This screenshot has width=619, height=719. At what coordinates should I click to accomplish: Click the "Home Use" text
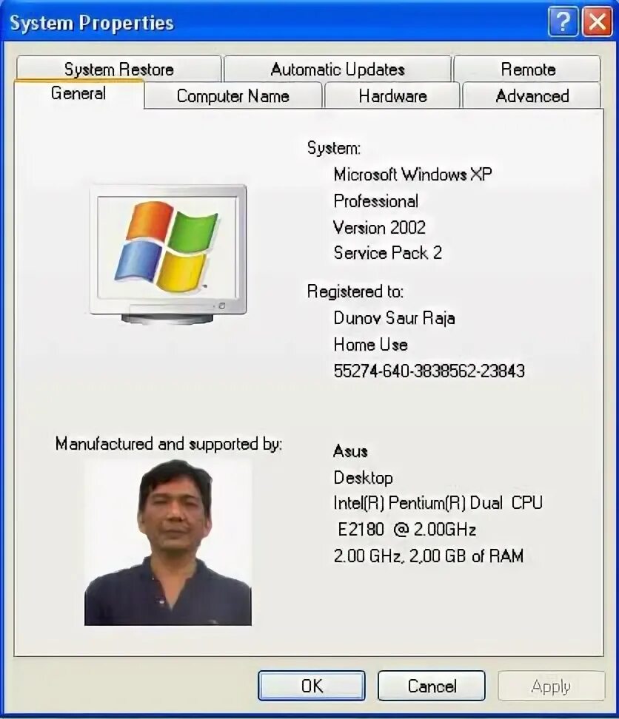371,345
